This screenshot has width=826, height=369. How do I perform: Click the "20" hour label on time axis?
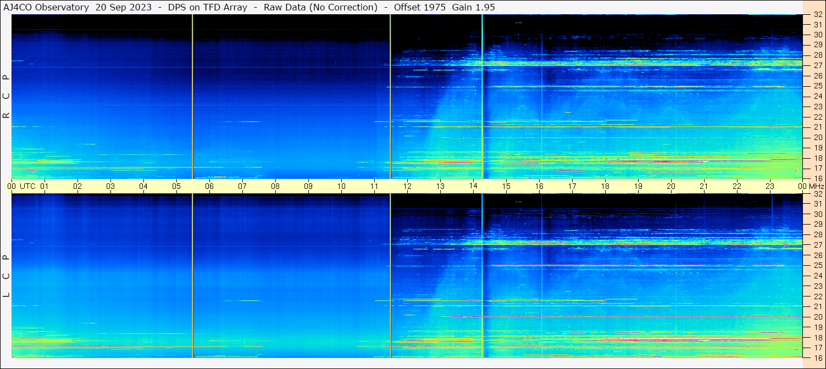(671, 186)
